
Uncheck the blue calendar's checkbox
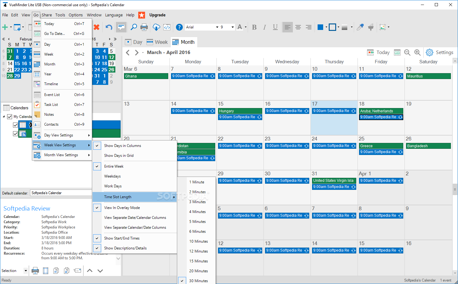(x=15, y=125)
